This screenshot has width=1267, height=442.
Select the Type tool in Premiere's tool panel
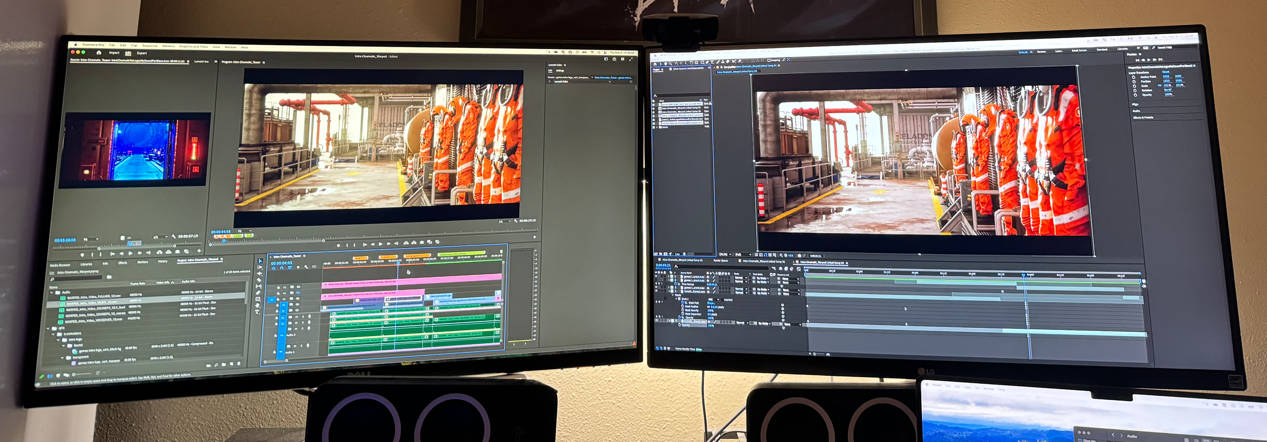[257, 312]
